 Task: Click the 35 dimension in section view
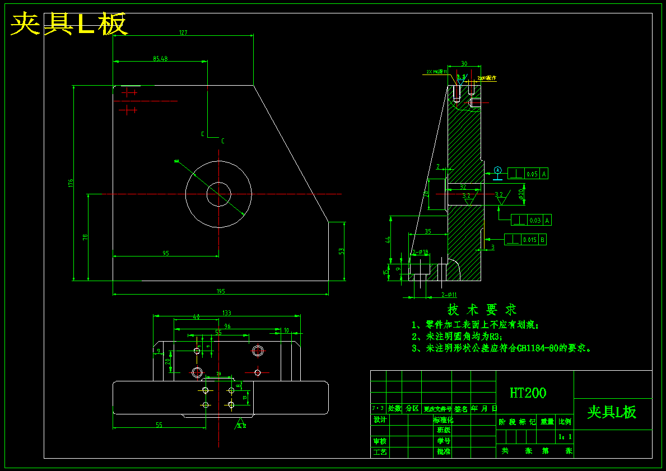[428, 231]
